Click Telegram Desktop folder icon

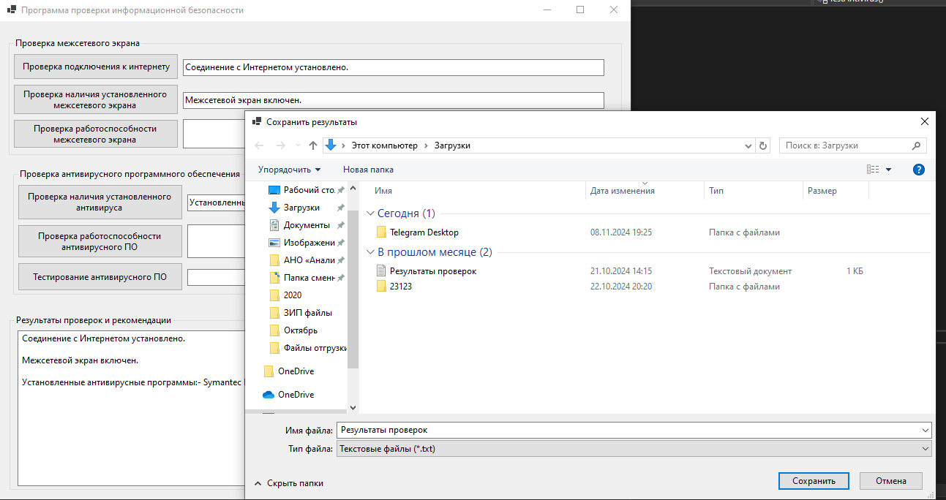(380, 232)
